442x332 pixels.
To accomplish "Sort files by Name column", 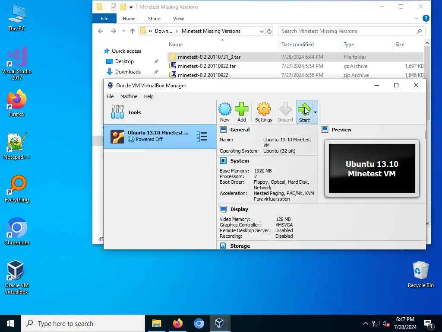I will 176,45.
